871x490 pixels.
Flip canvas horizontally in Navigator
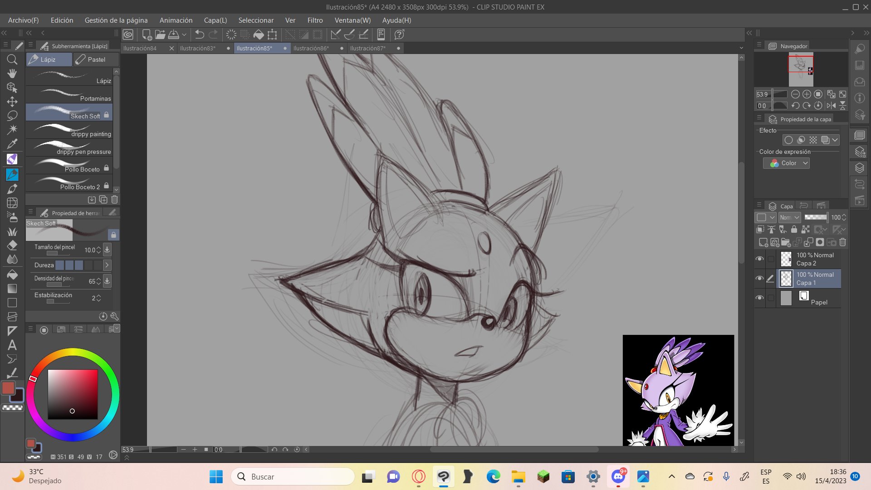pyautogui.click(x=831, y=106)
